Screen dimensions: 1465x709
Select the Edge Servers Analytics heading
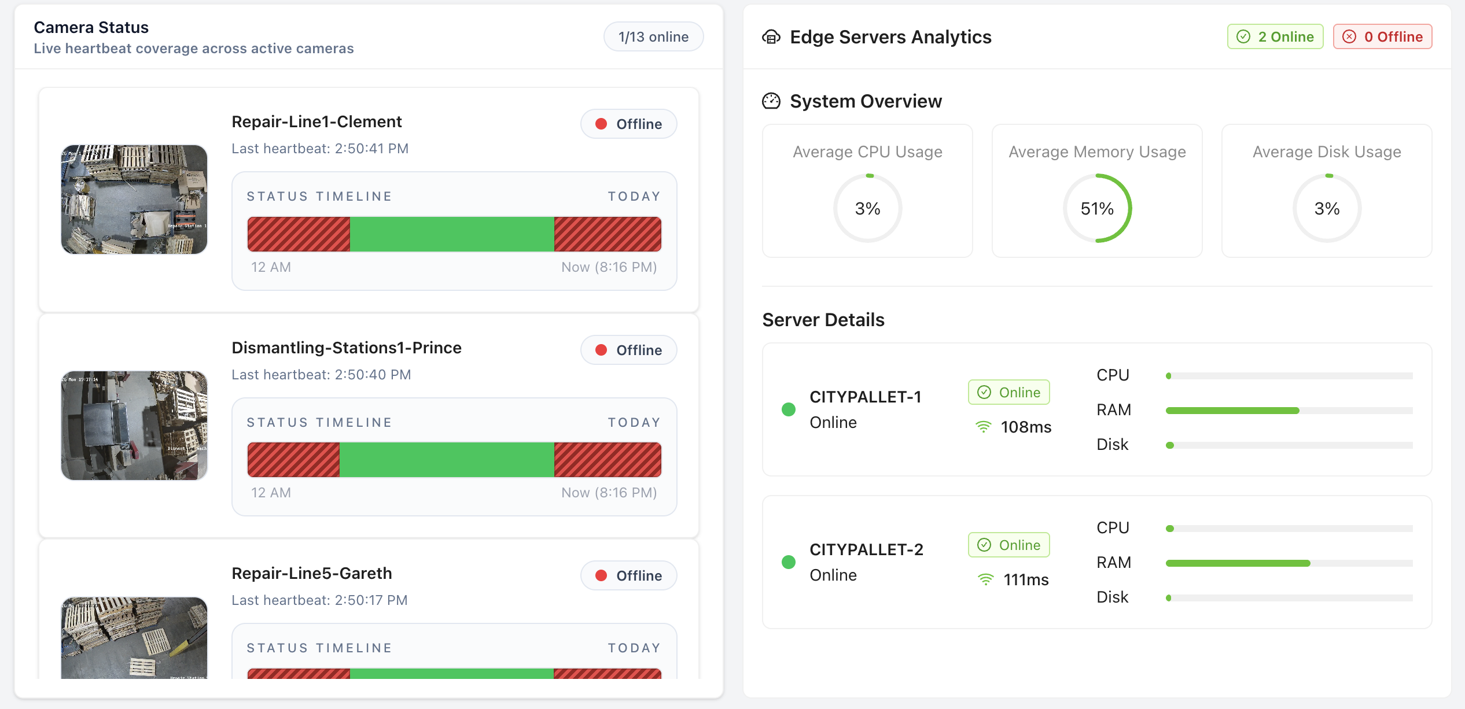pos(890,37)
